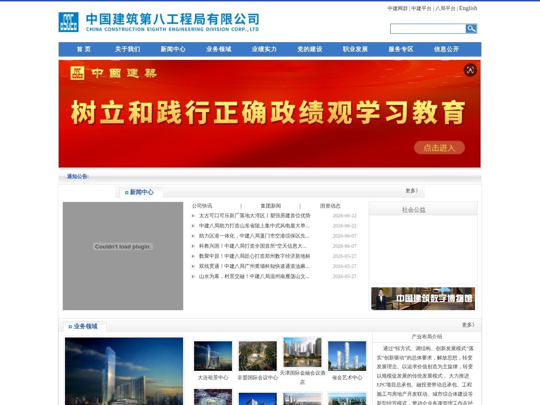Open news 科教兴国 空天信息大
This screenshot has width=540, height=405.
(x=253, y=246)
